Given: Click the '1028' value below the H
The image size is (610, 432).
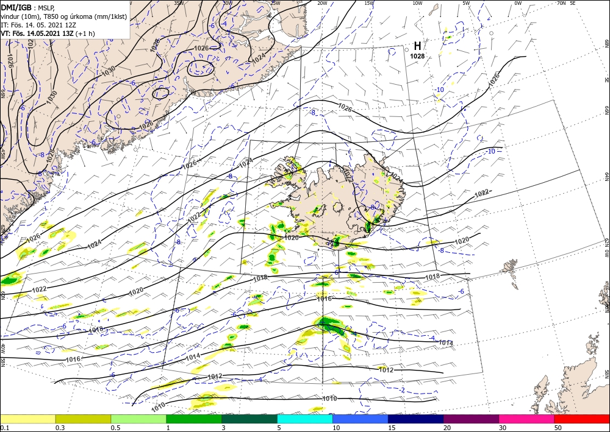Looking at the screenshot, I should [x=417, y=56].
